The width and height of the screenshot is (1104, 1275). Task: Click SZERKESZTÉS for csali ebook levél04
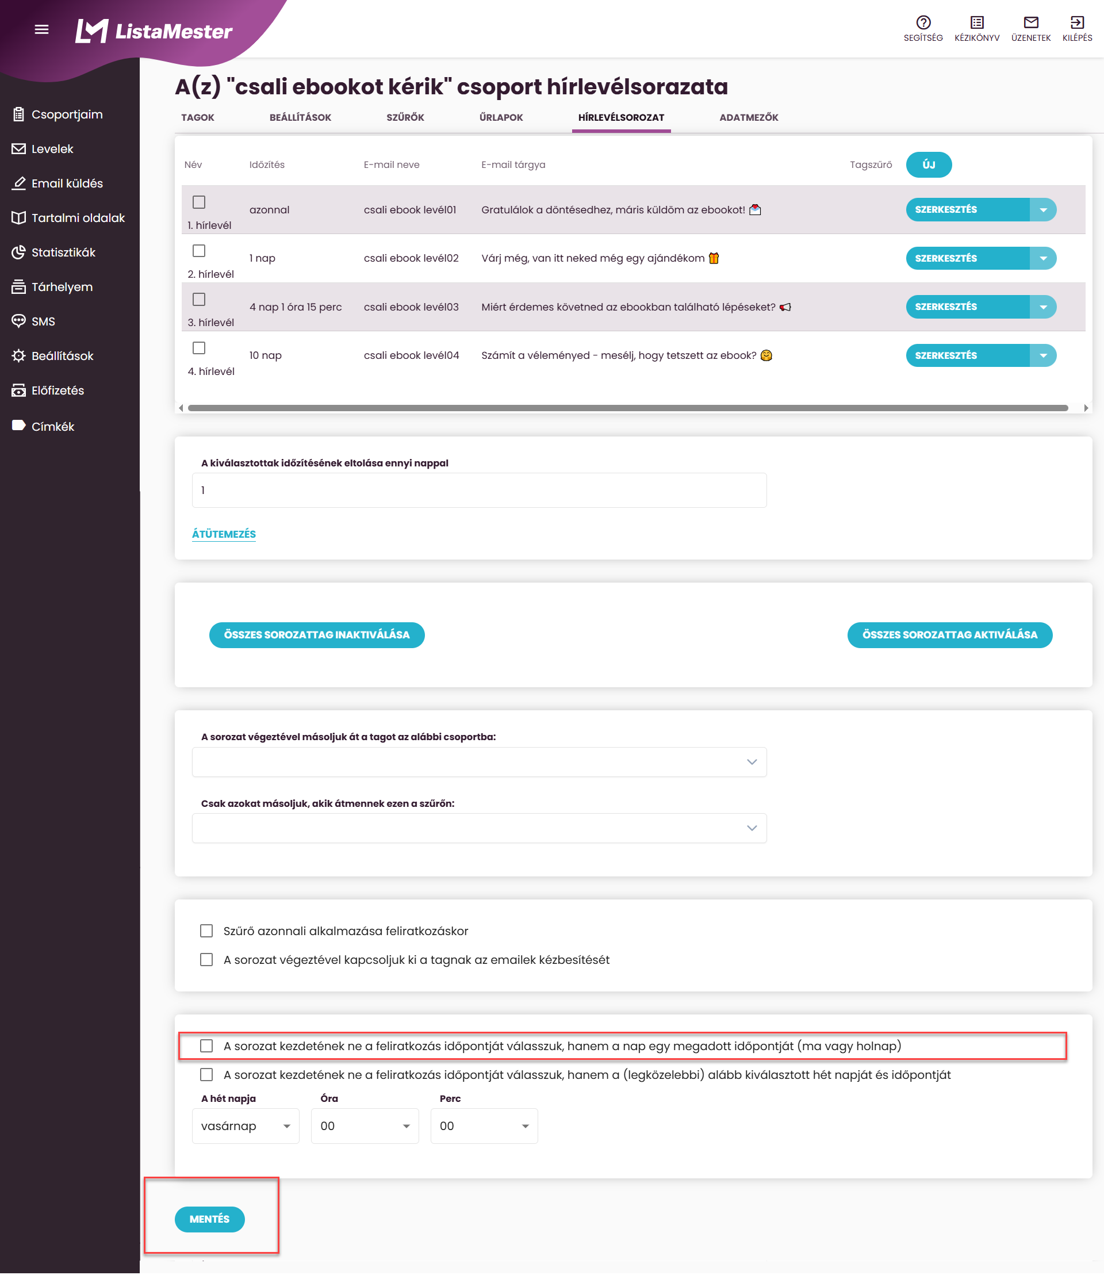click(967, 355)
